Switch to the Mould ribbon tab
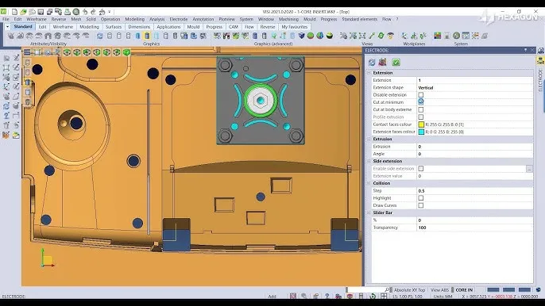Screen dimensions: 545x306 tap(193, 27)
